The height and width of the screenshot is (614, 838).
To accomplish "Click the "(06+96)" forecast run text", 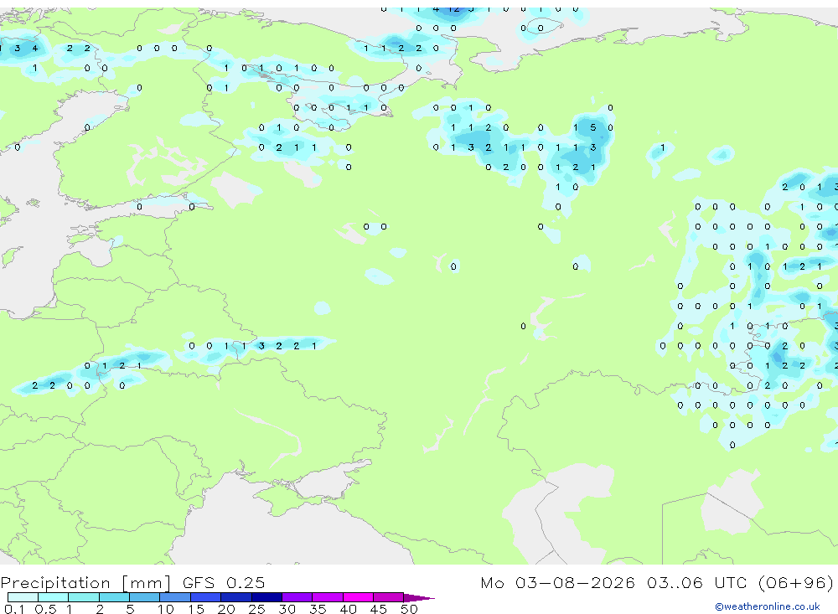I will [x=796, y=583].
